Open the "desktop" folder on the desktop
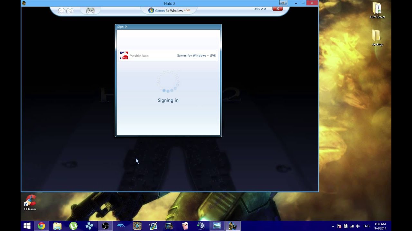This screenshot has height=231, width=412. (x=377, y=38)
